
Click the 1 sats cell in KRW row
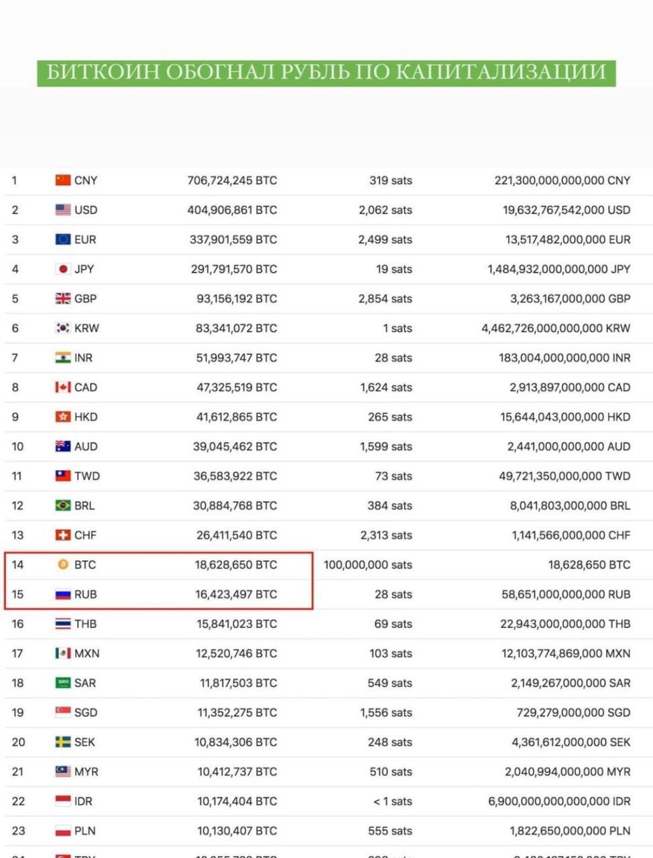point(398,328)
